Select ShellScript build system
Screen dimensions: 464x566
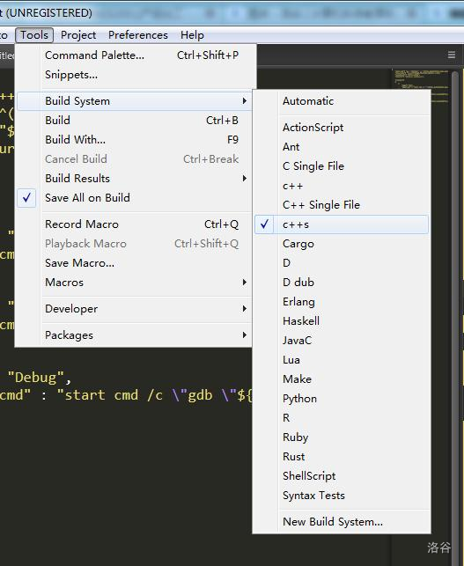342,476
